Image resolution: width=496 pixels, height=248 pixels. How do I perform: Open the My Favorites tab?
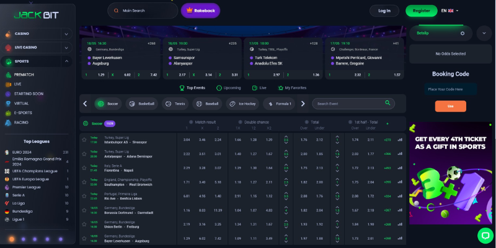pos(291,88)
